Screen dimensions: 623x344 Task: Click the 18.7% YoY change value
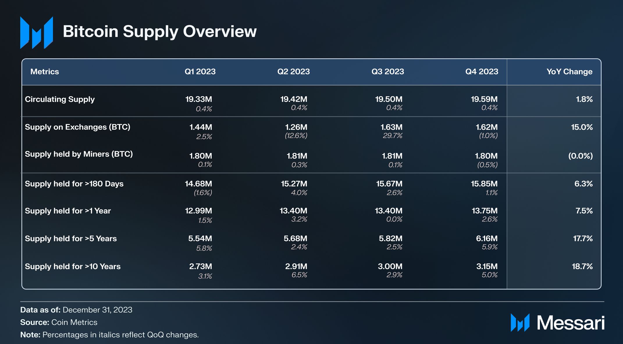pos(582,266)
